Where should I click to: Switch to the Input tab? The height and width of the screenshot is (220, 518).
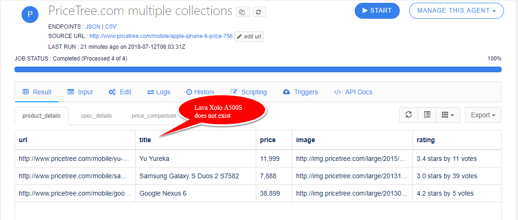(x=80, y=92)
